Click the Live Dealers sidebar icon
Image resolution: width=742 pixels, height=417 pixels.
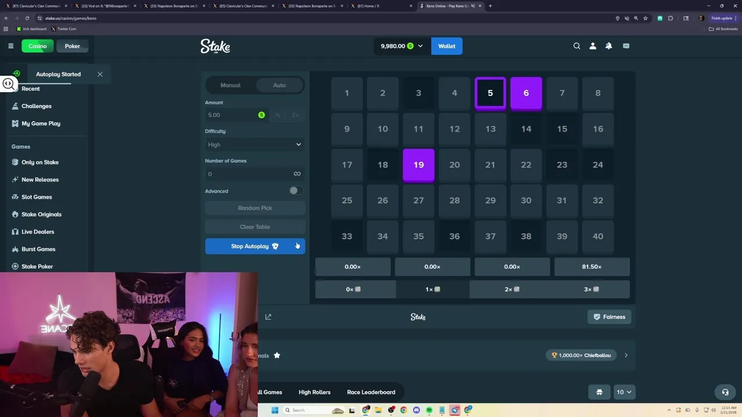(x=15, y=232)
